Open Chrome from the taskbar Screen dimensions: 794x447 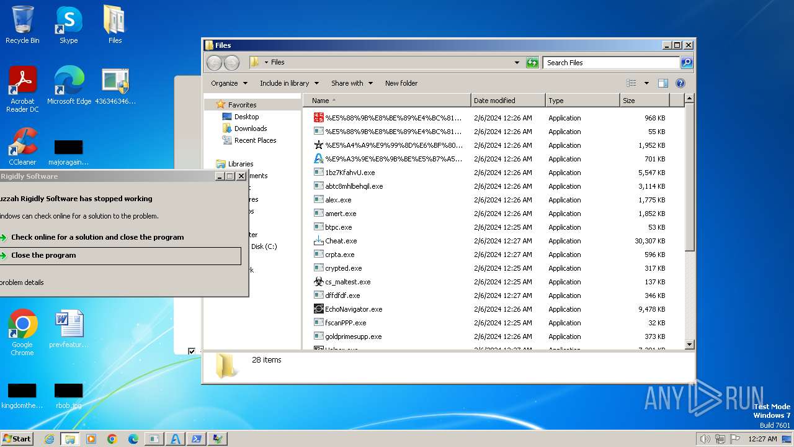click(112, 439)
